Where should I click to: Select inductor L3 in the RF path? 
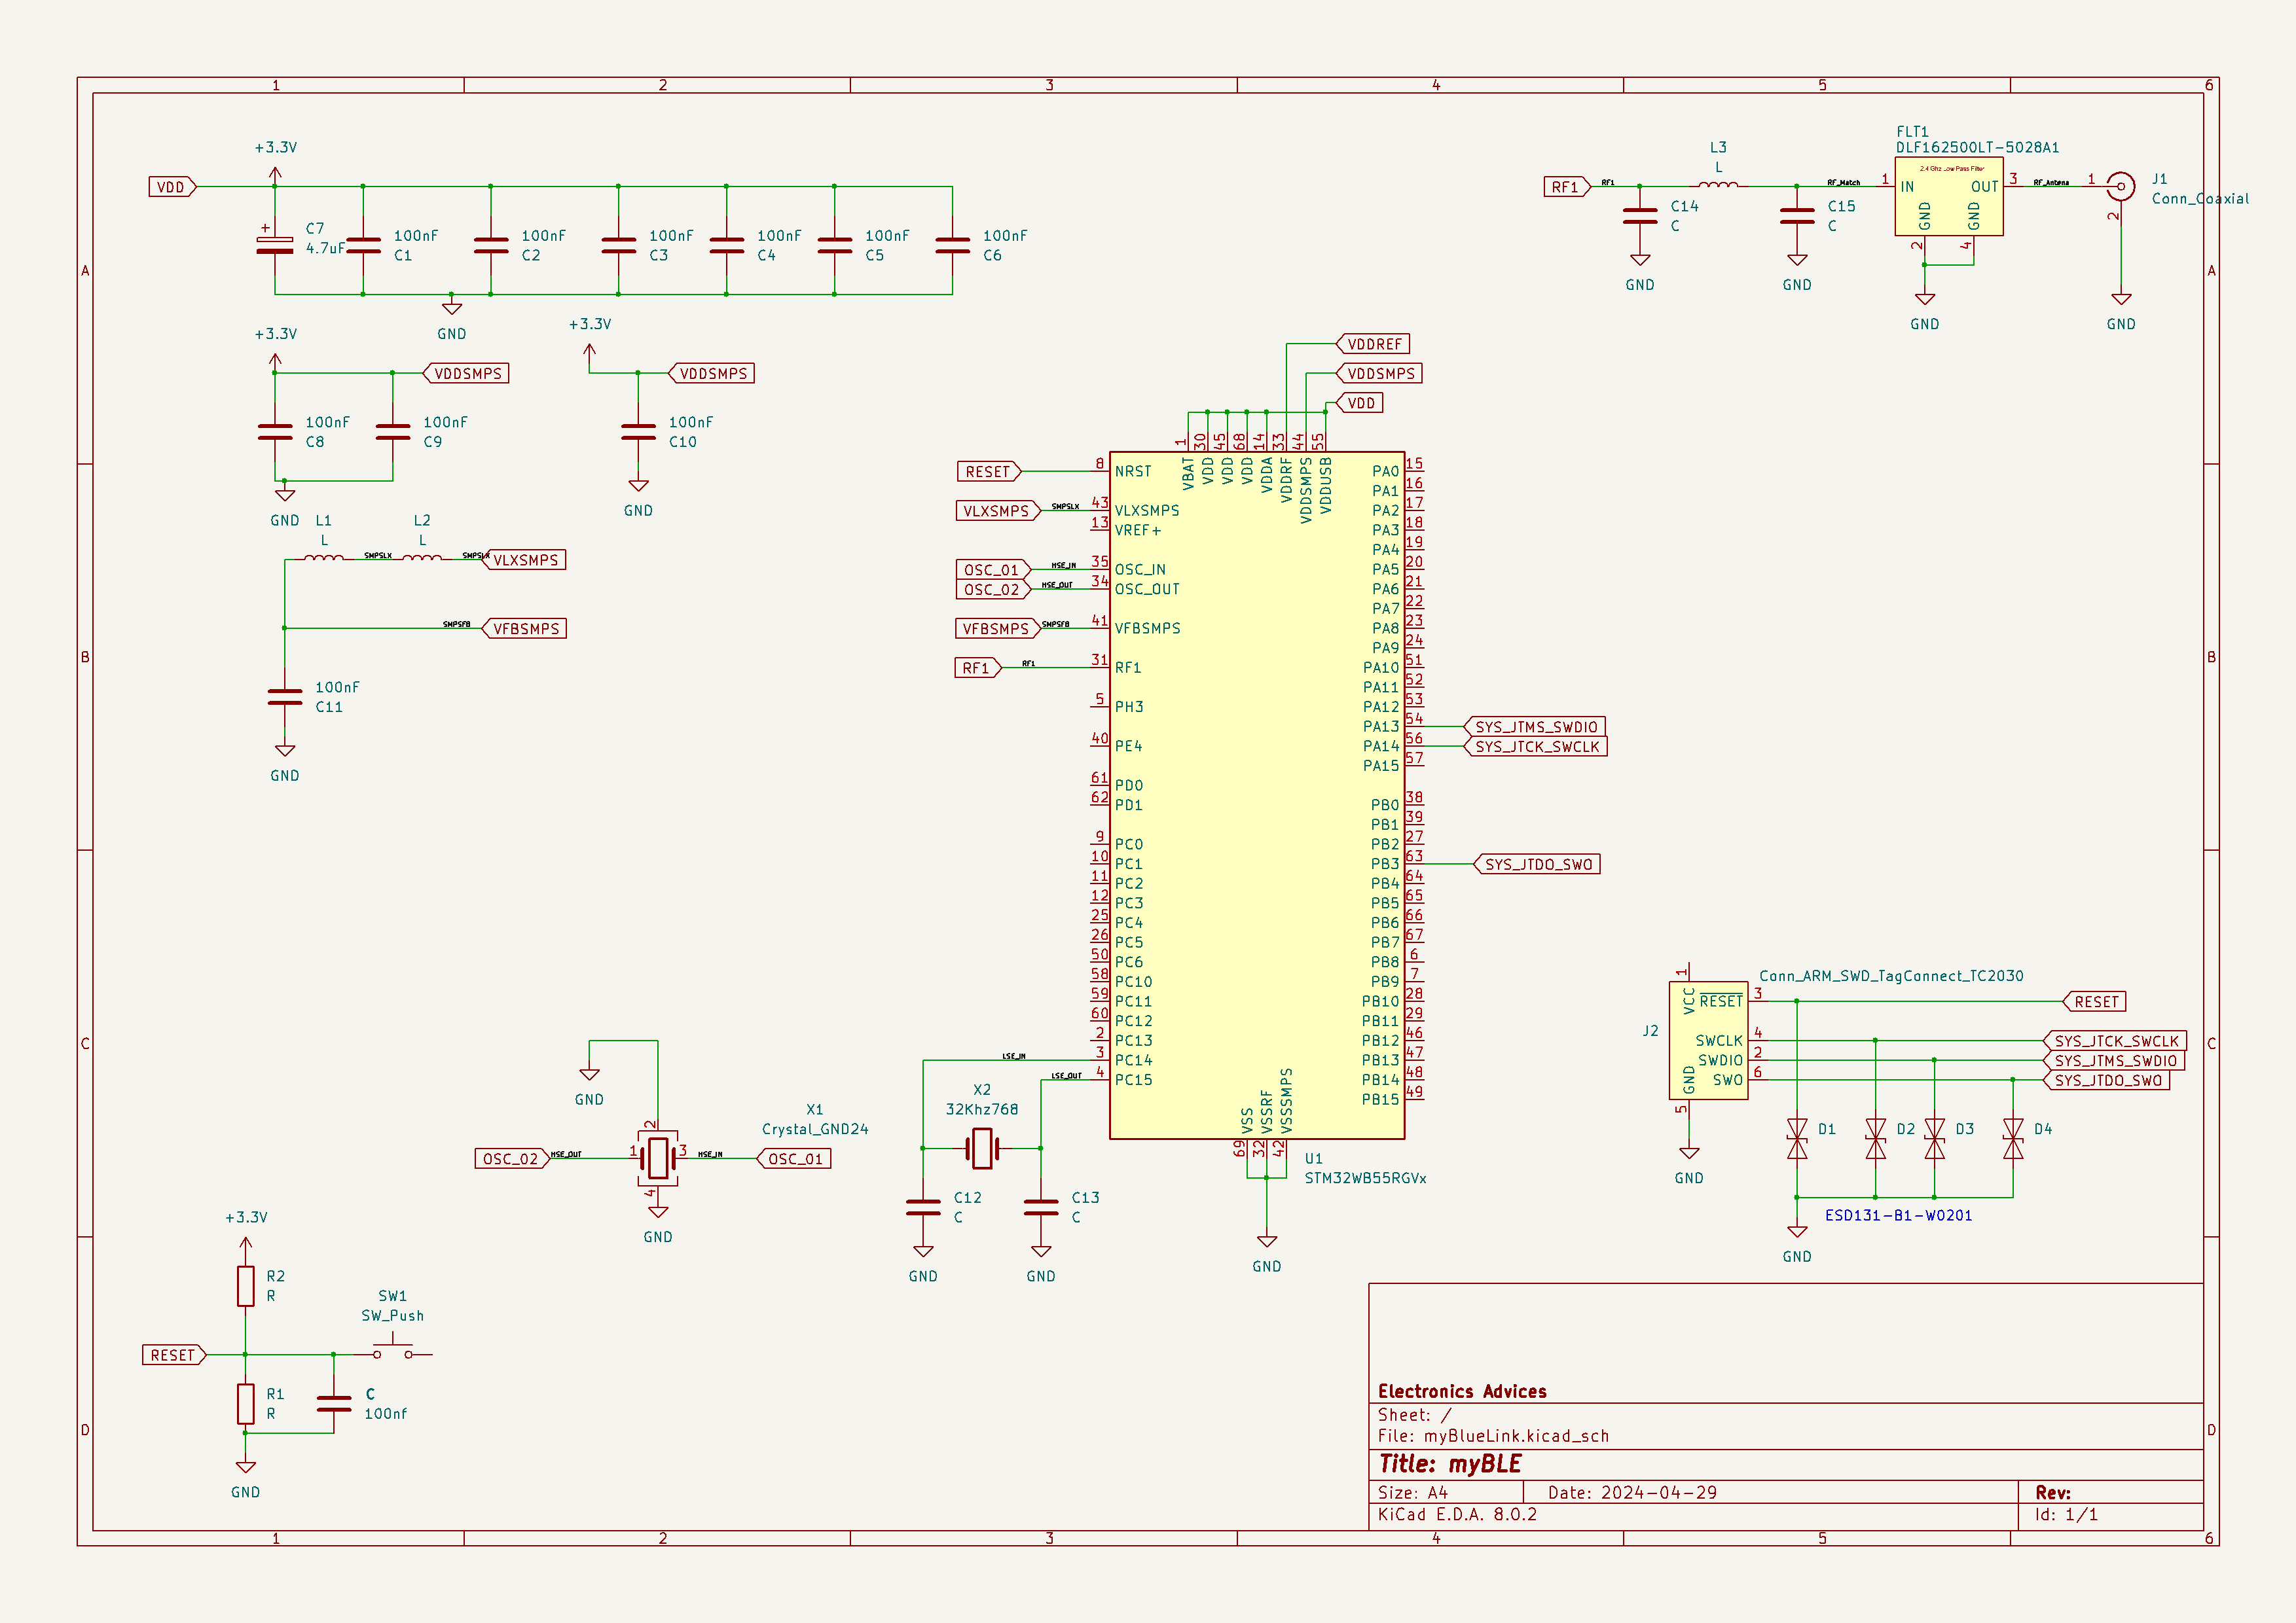[1718, 184]
